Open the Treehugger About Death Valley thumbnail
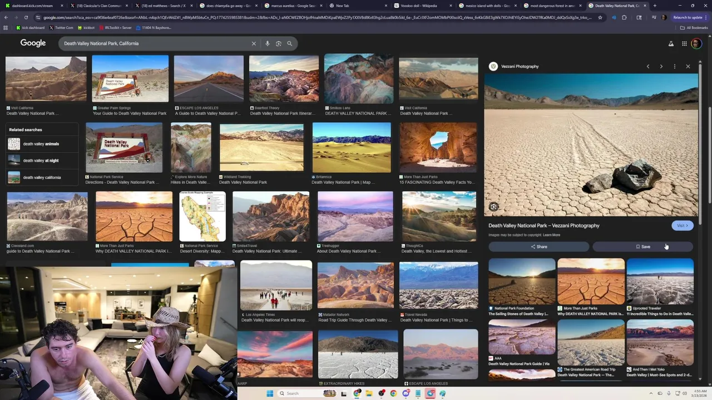This screenshot has height=400, width=712. pos(355,216)
